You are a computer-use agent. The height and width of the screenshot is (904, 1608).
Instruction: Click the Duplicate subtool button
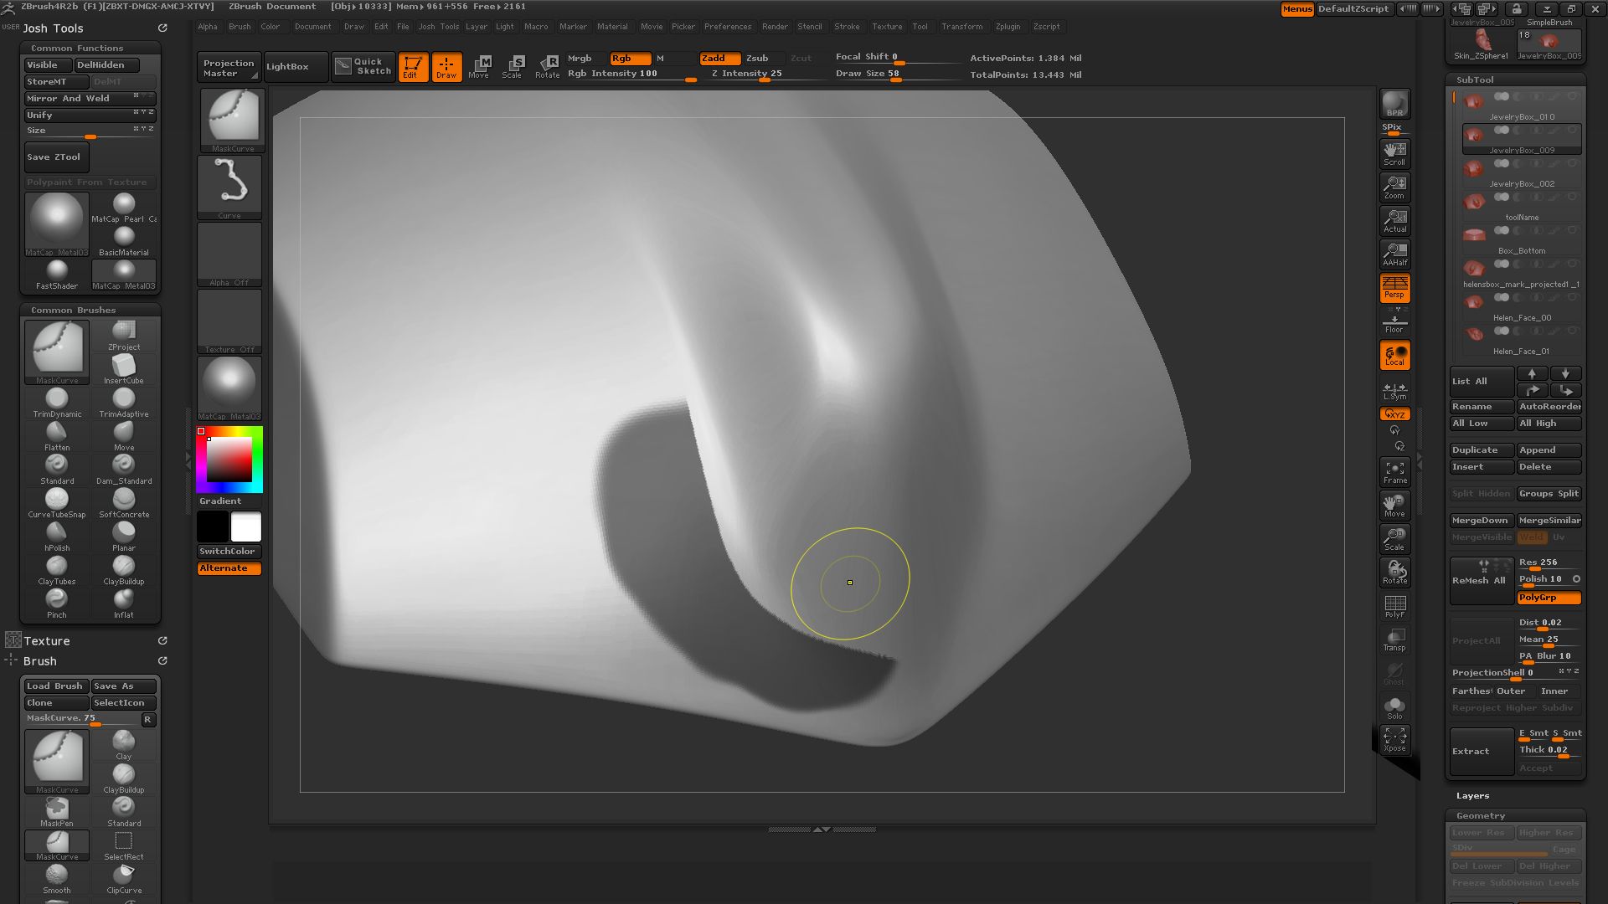pos(1482,450)
